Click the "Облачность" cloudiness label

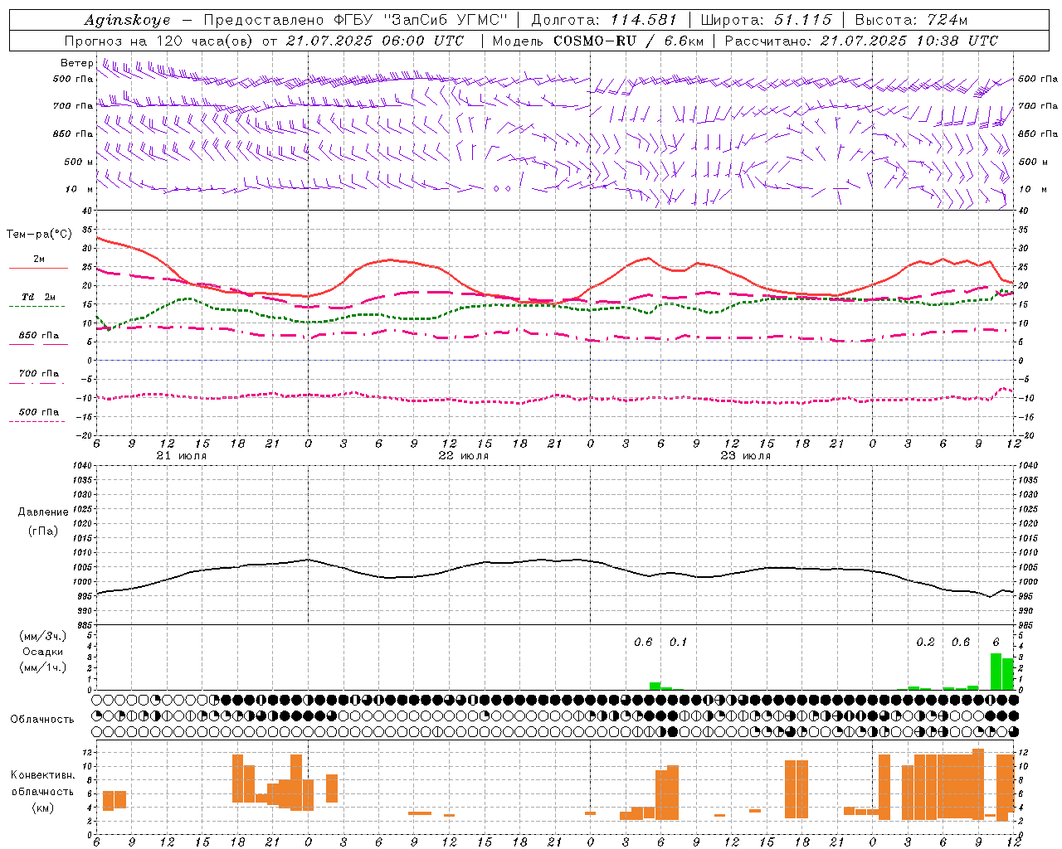(42, 719)
